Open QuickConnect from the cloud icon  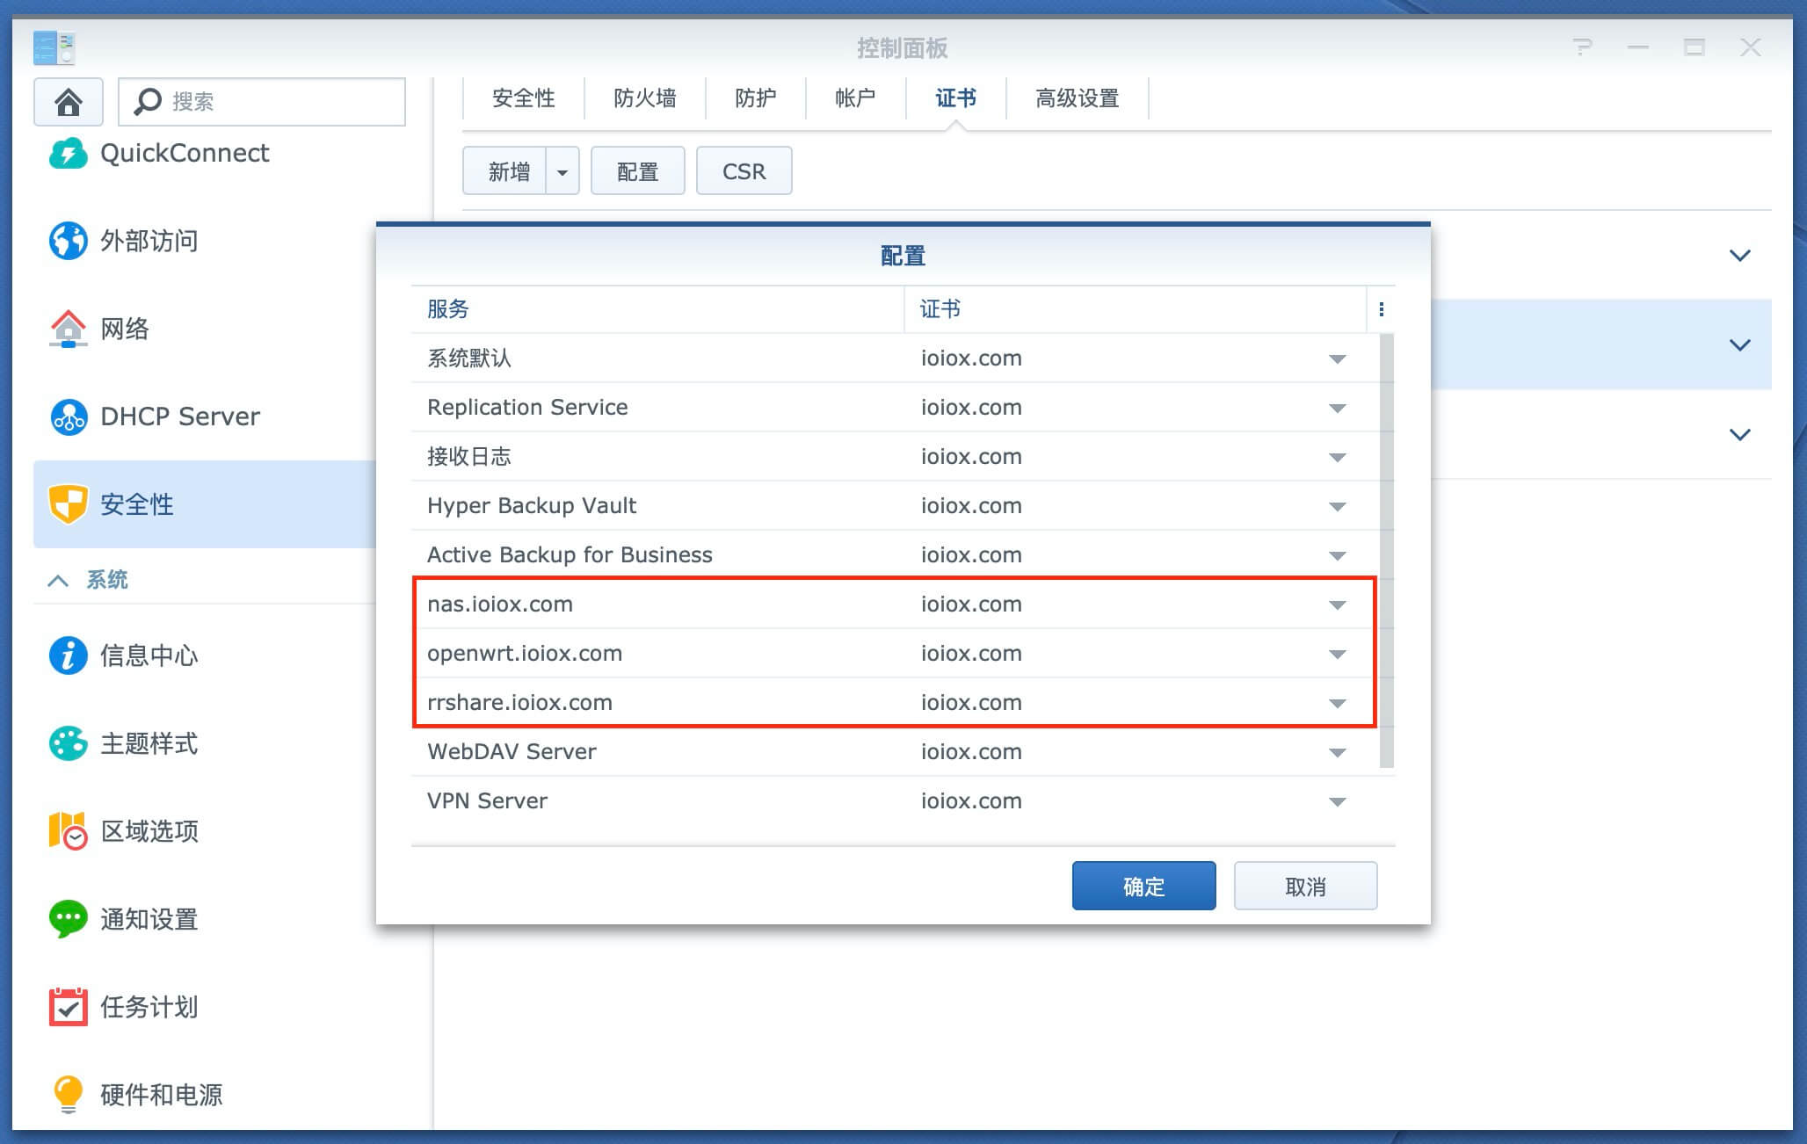68,154
